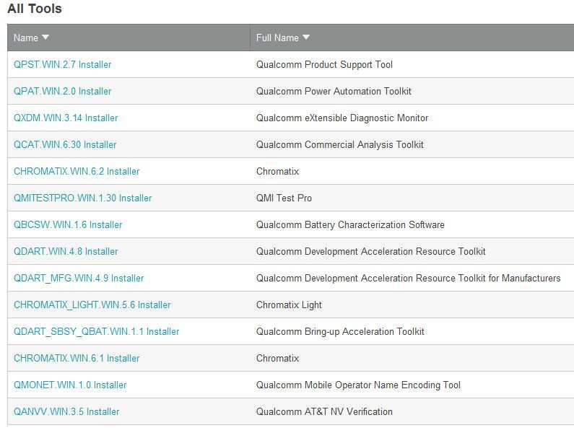This screenshot has height=433, width=574.
Task: Open QDART_SBSY_QBAT.WIN.1.1 Installer link
Action: (x=96, y=332)
